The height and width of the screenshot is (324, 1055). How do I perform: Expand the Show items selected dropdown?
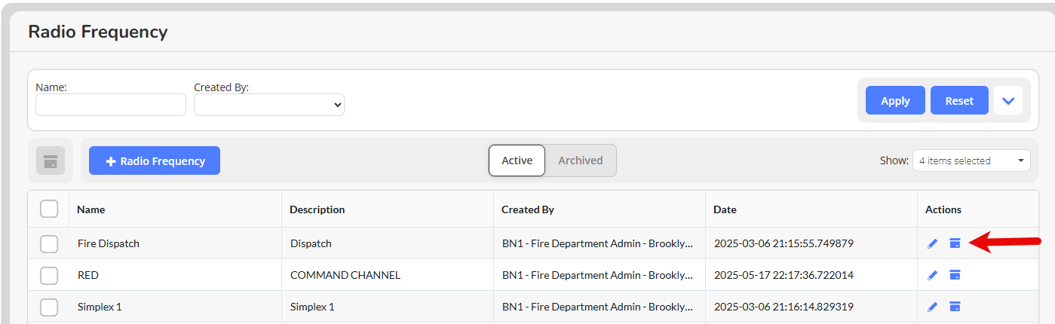(971, 160)
